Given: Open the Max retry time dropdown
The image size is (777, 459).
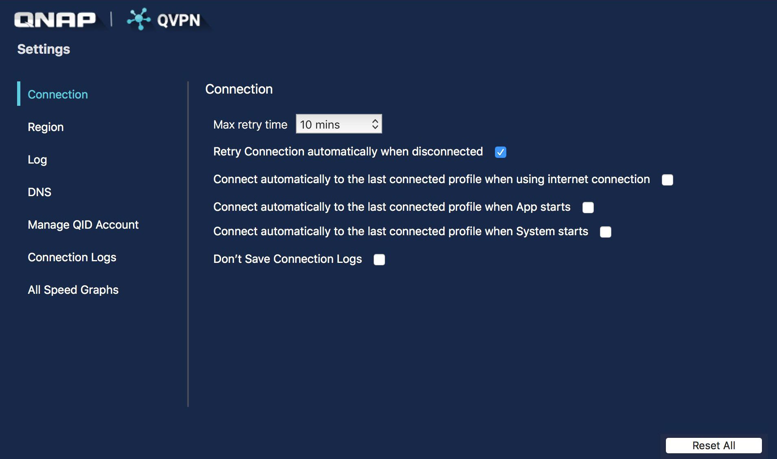Looking at the screenshot, I should [339, 124].
